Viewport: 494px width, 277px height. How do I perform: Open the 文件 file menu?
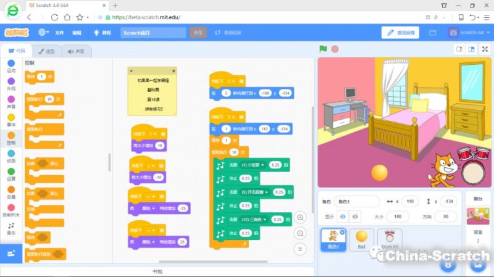(59, 32)
